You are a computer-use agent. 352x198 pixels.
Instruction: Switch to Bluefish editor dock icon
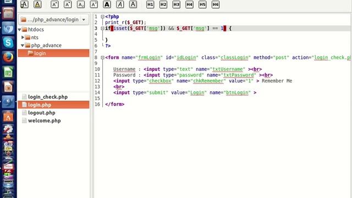tap(8, 102)
